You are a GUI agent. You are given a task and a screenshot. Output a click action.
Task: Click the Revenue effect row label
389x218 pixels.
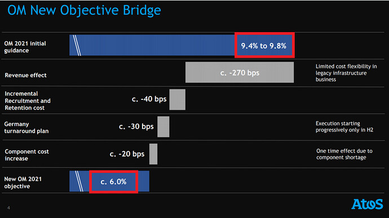coord(25,75)
